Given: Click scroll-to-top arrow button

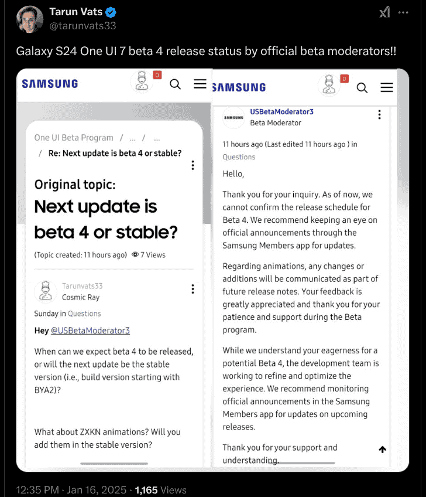Looking at the screenshot, I should click(x=382, y=450).
